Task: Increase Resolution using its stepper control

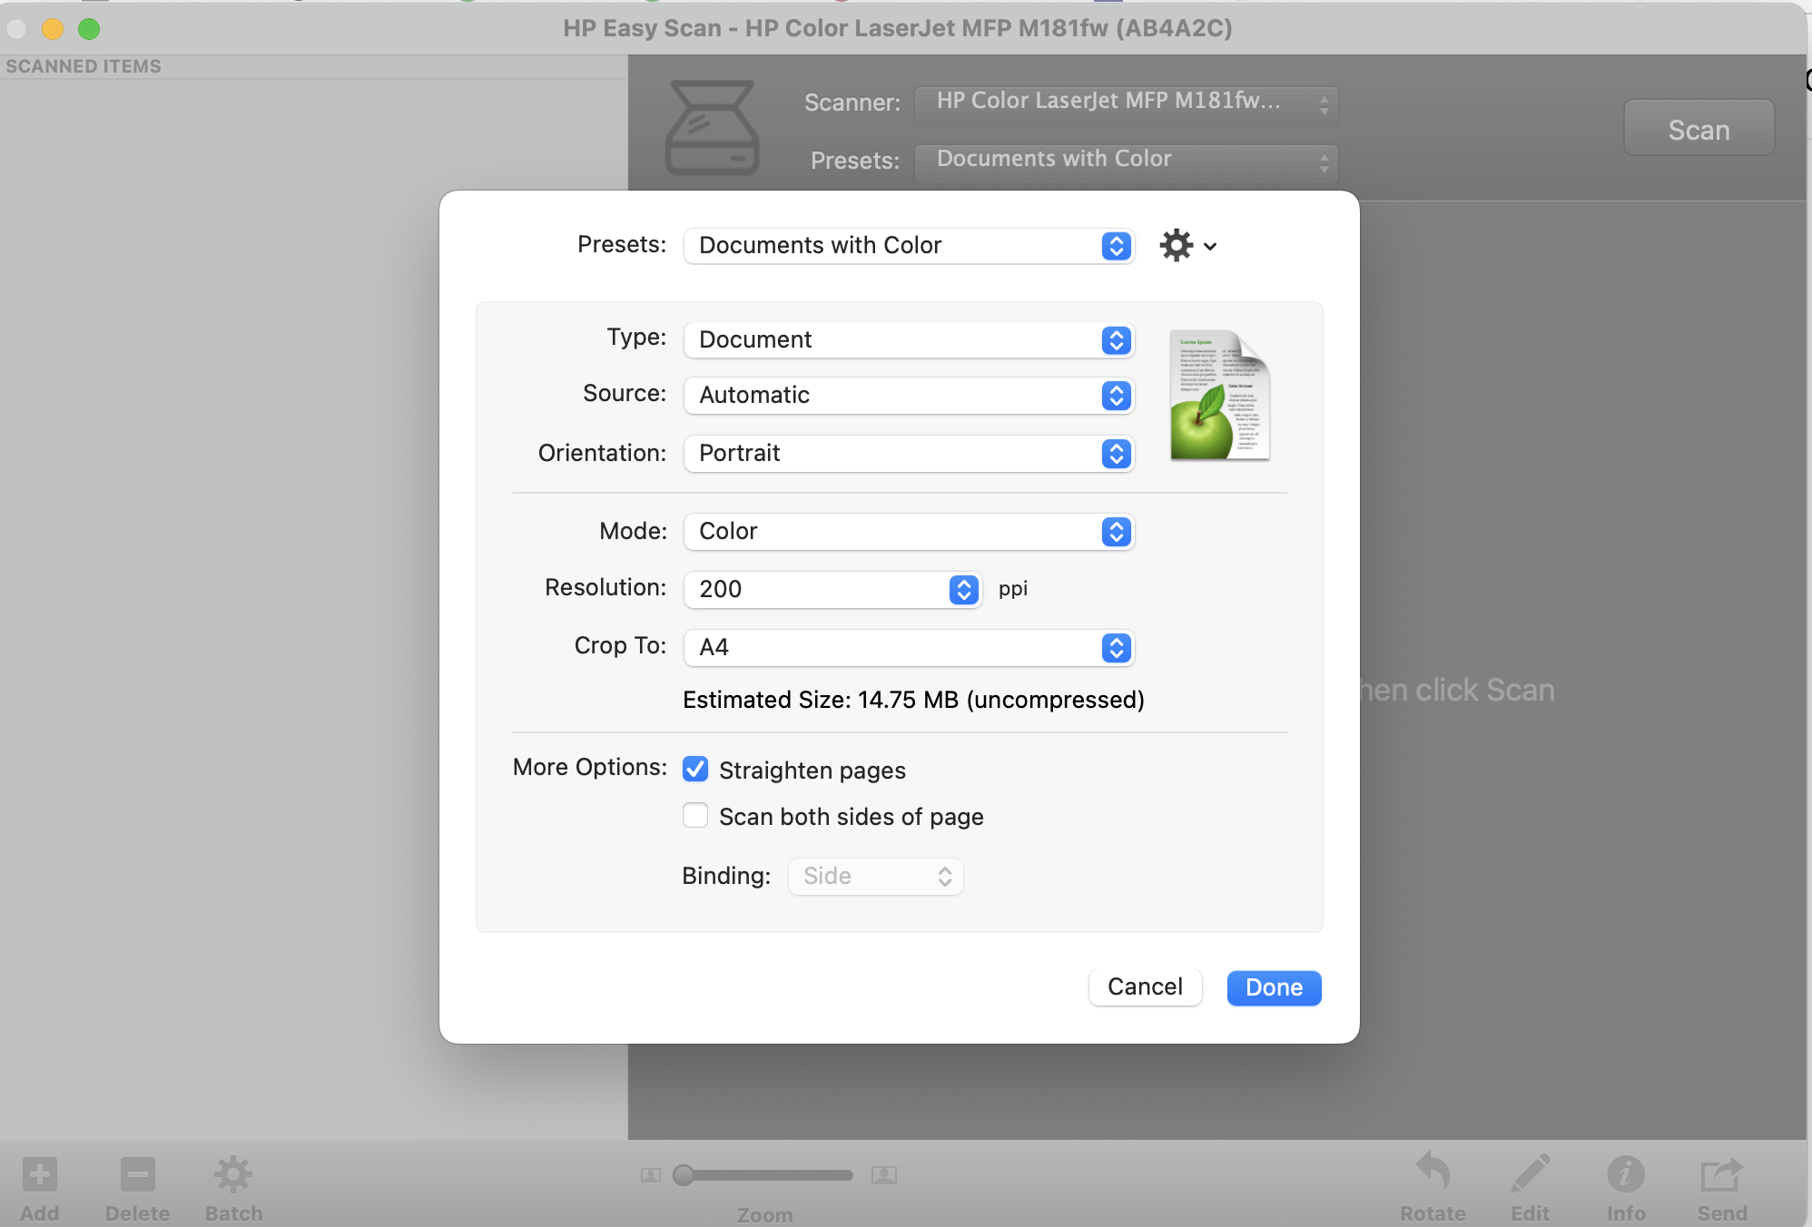Action: pos(963,584)
